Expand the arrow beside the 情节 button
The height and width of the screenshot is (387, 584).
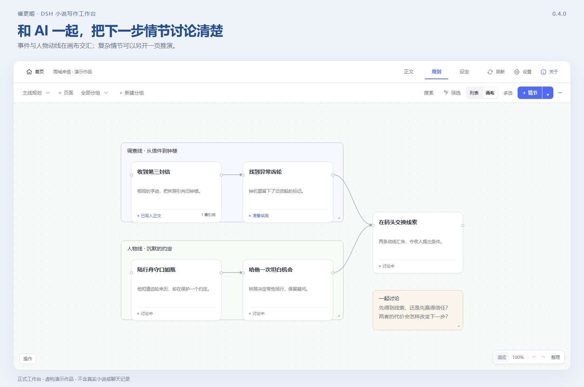point(548,93)
